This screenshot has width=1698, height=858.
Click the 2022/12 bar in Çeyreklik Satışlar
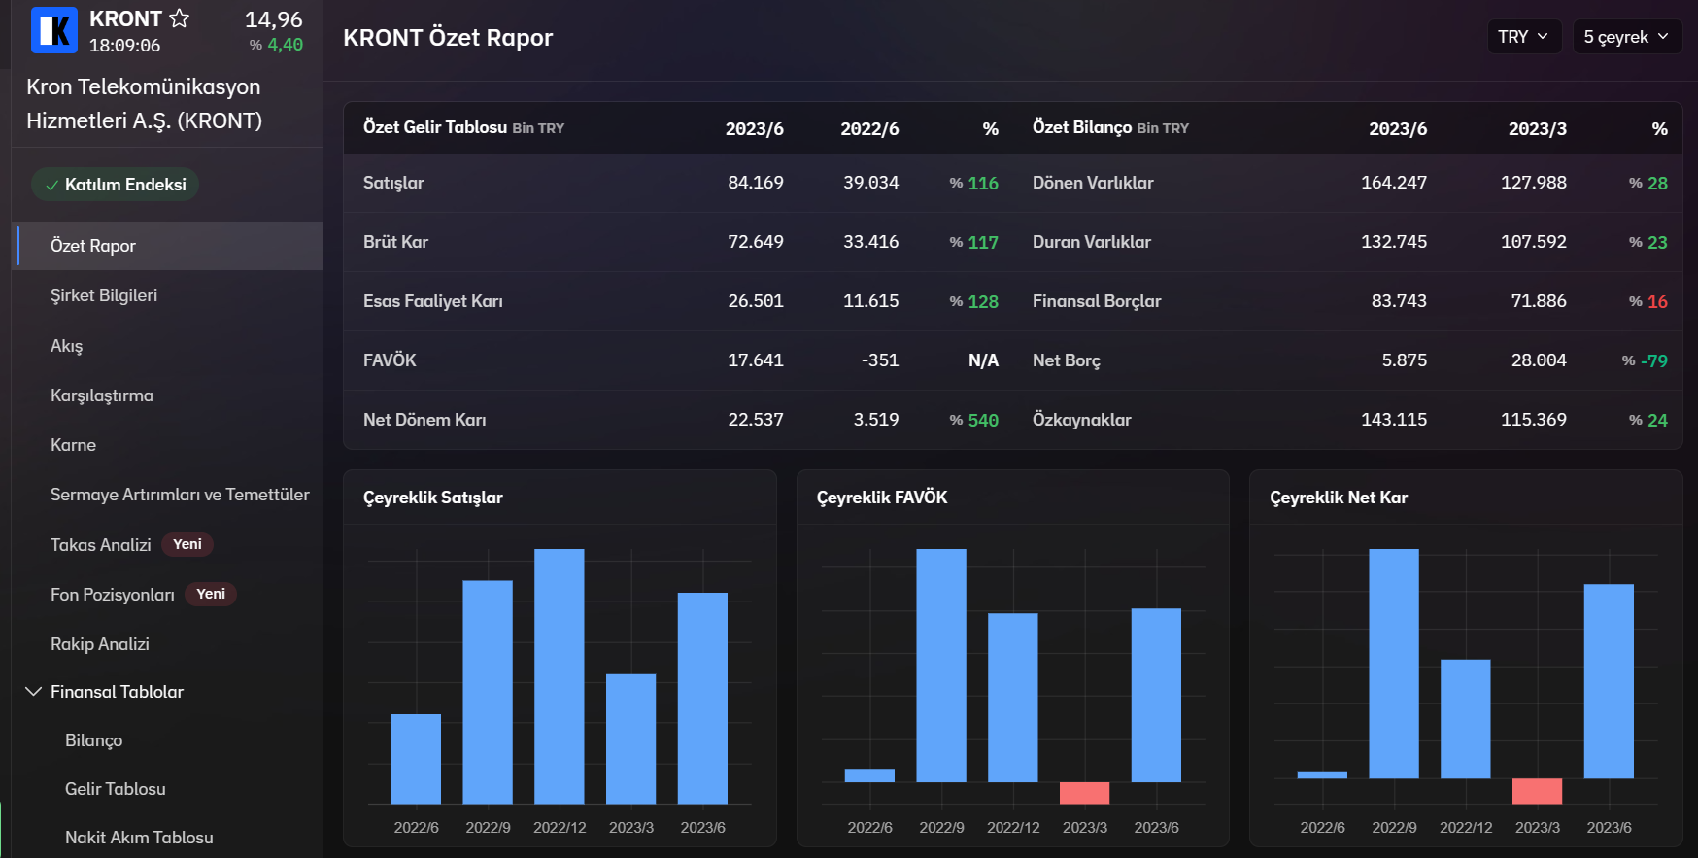coord(560,676)
